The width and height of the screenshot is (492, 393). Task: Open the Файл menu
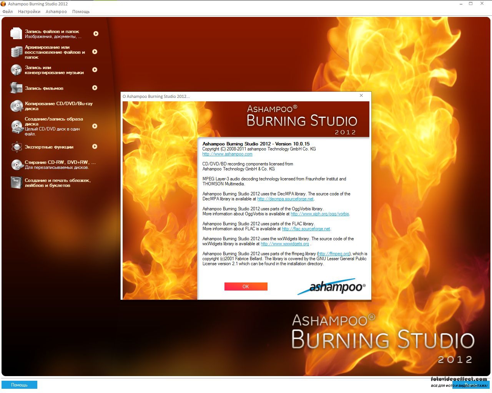[x=7, y=12]
